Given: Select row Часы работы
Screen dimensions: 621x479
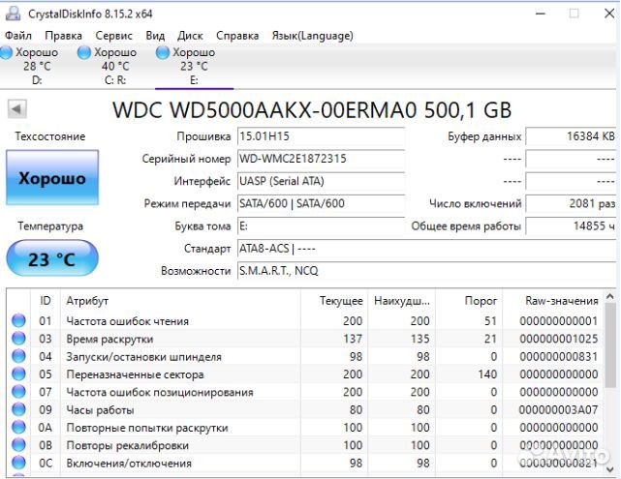Looking at the screenshot, I should coord(305,409).
